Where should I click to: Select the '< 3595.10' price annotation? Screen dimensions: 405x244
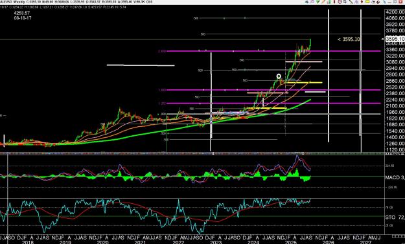[349, 39]
